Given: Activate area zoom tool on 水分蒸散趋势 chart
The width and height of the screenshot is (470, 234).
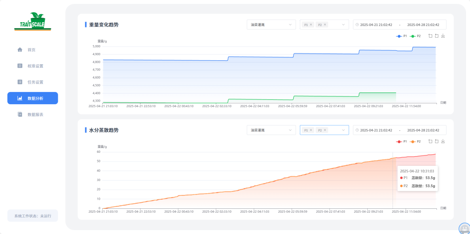Looking at the screenshot, I should coord(430,142).
